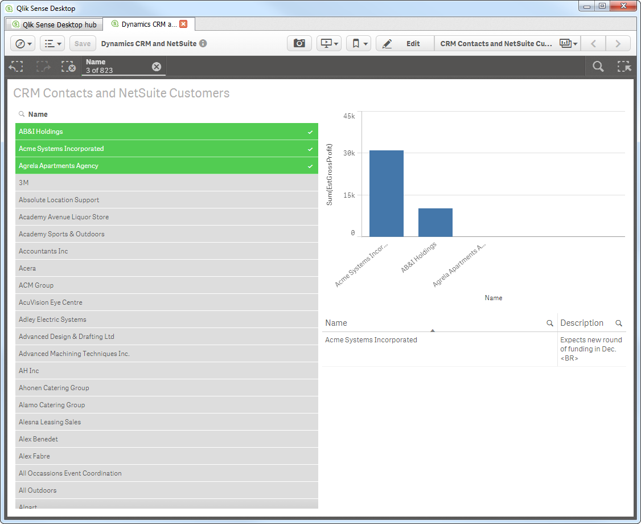Open search in the table's Name column
The image size is (641, 524).
tap(549, 323)
